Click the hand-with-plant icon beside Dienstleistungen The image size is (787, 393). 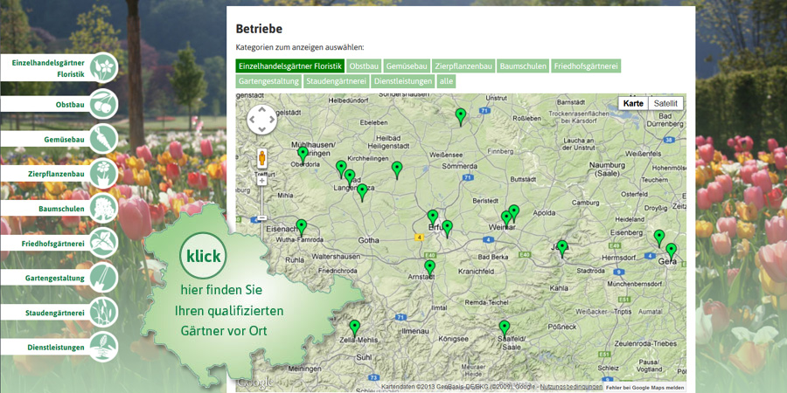pos(104,347)
